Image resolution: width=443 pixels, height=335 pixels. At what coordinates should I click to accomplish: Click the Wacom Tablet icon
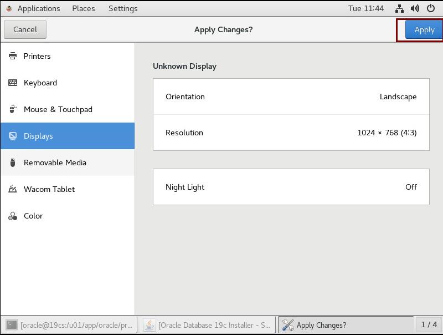pos(13,189)
